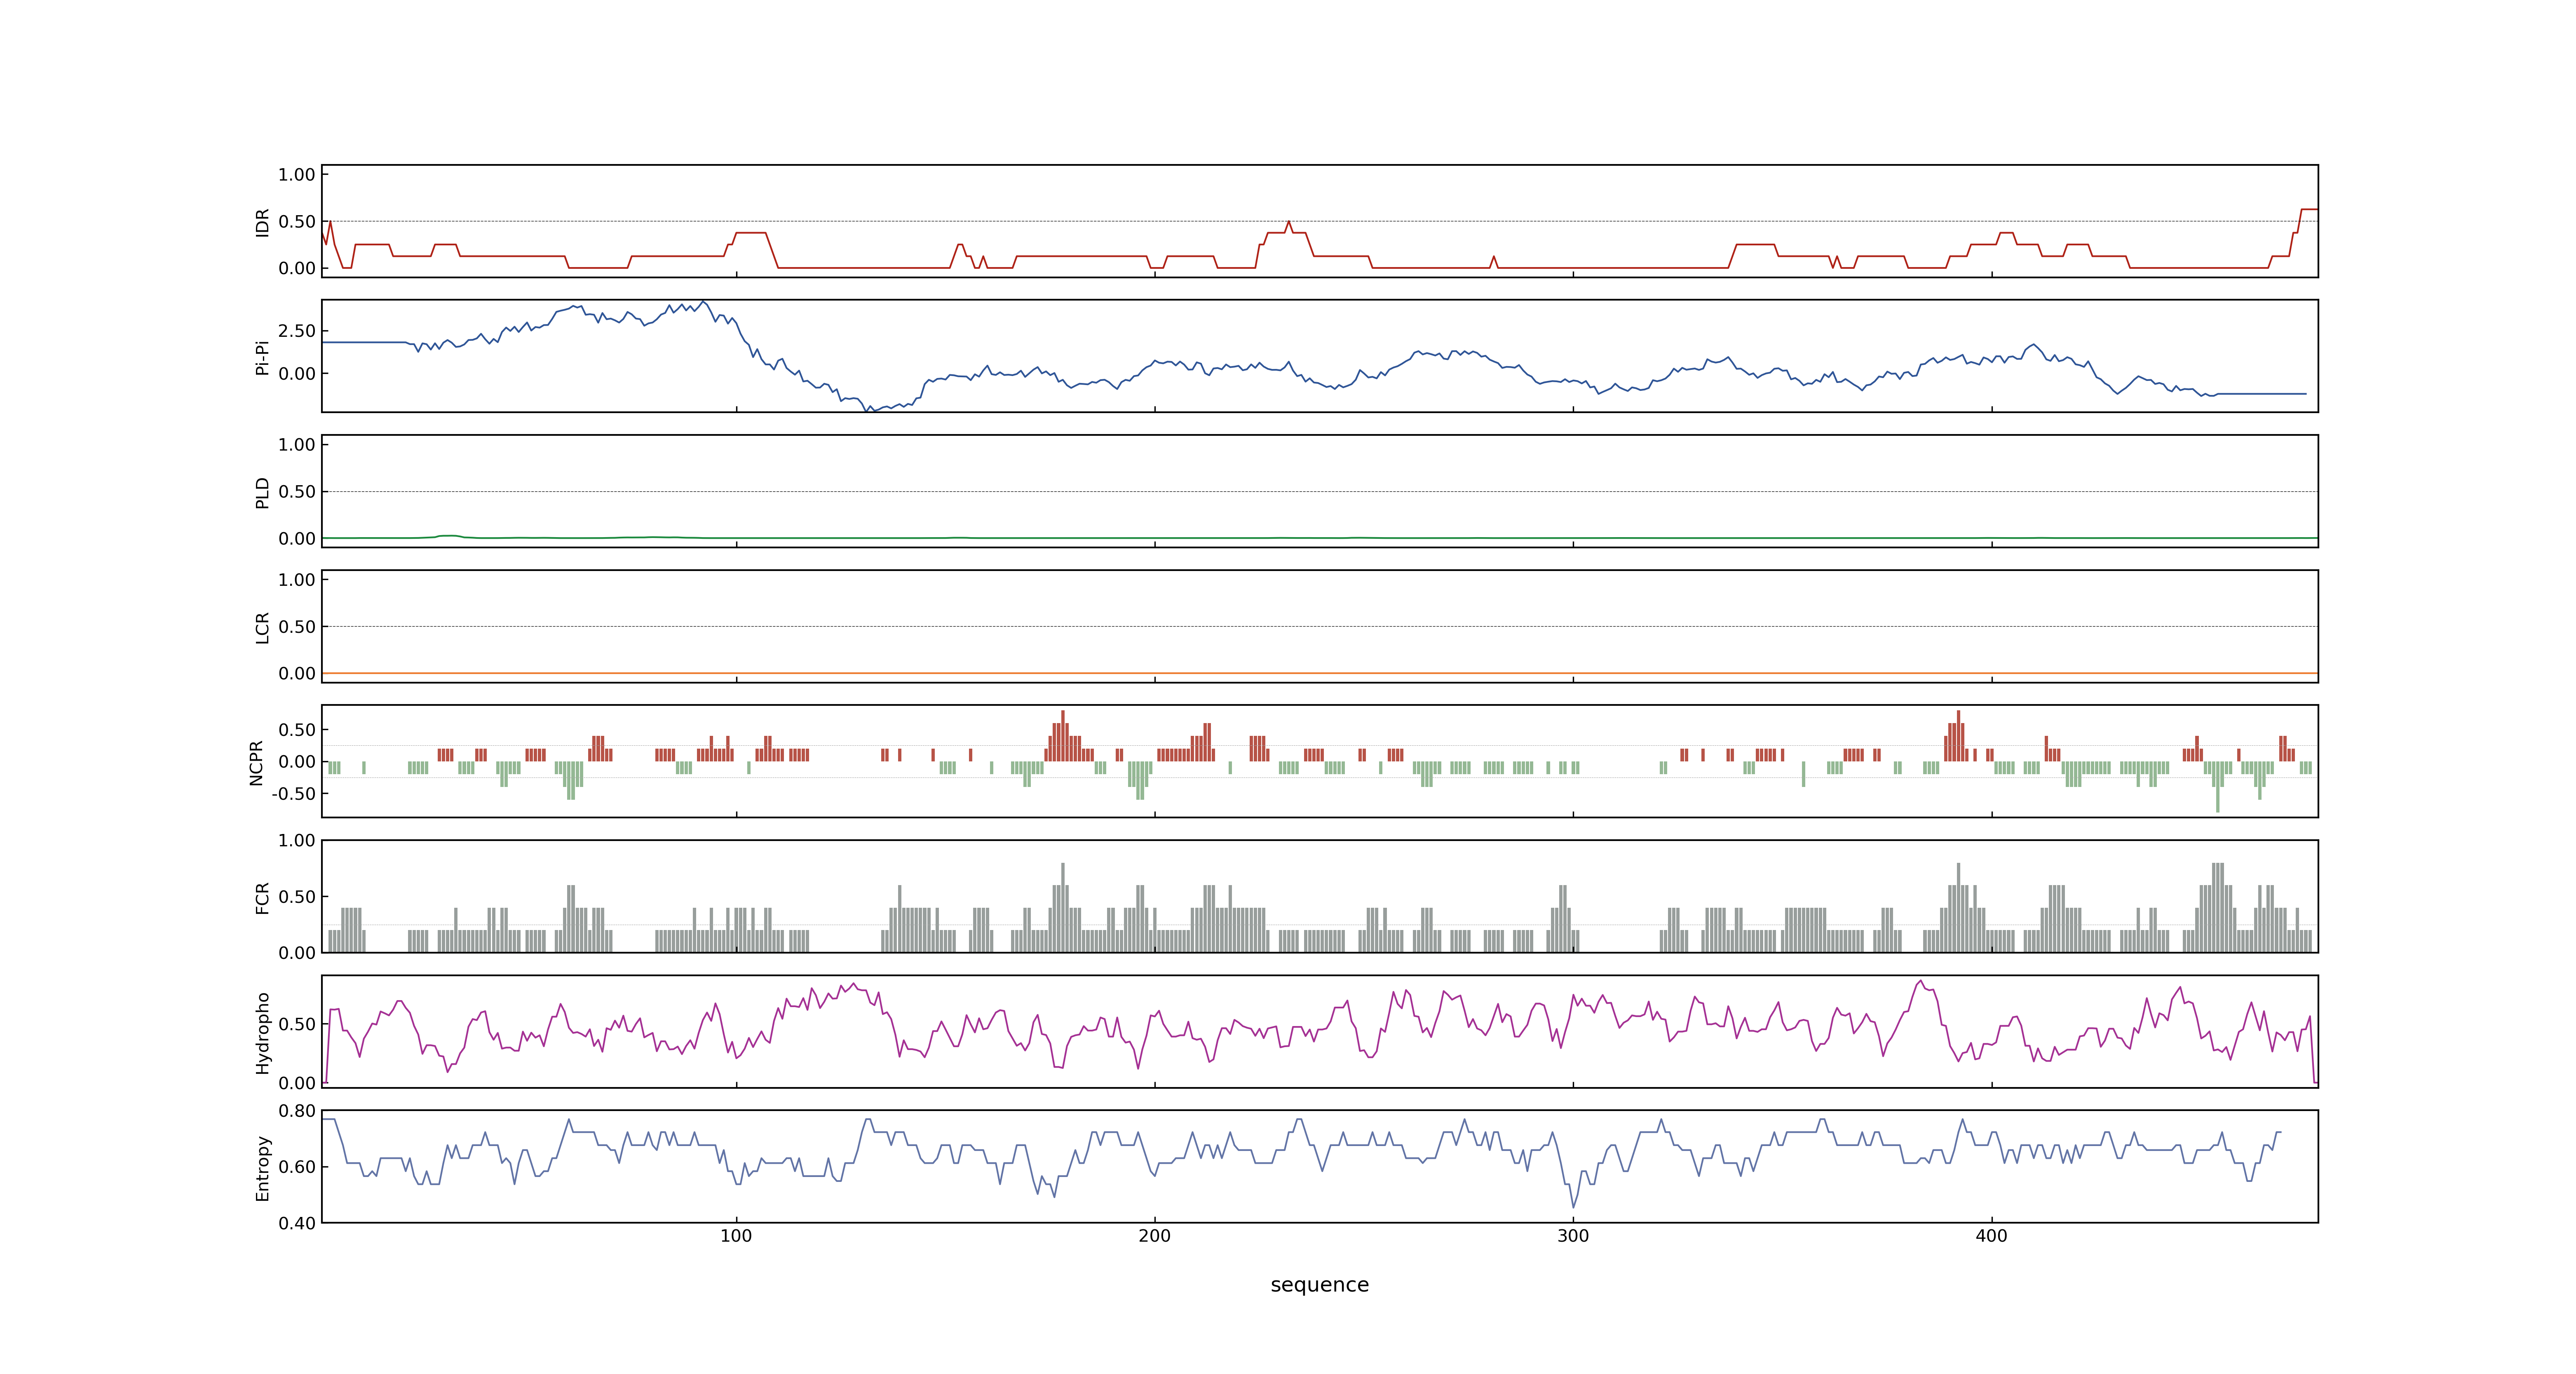Screen dimensions: 2576x1374
Task: Click the 0.60 tick on Entropy axis
Action: [x=297, y=1167]
